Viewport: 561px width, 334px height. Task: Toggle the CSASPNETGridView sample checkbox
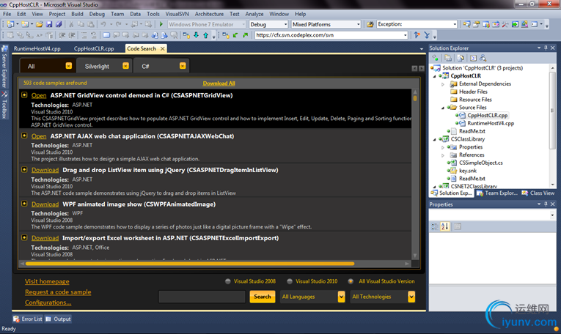24,95
